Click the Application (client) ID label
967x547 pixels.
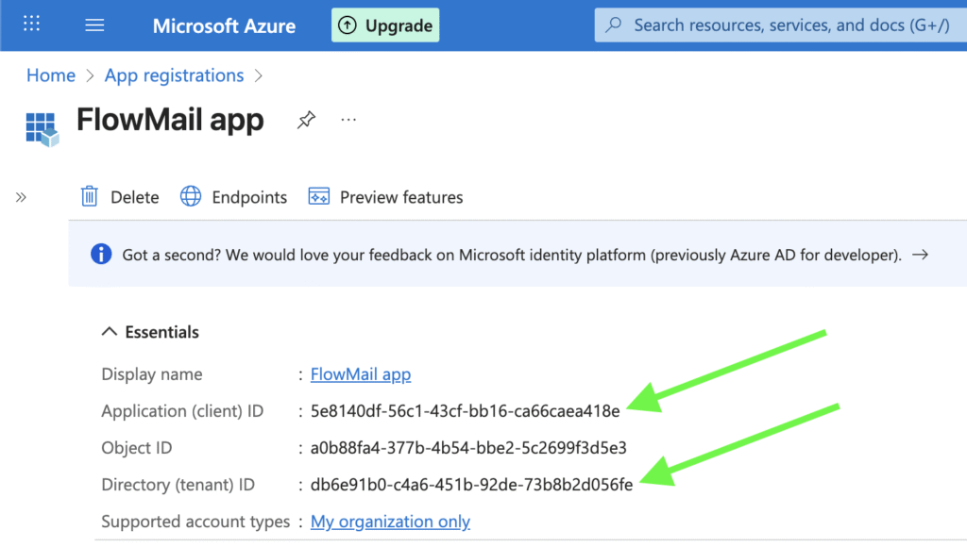(182, 411)
